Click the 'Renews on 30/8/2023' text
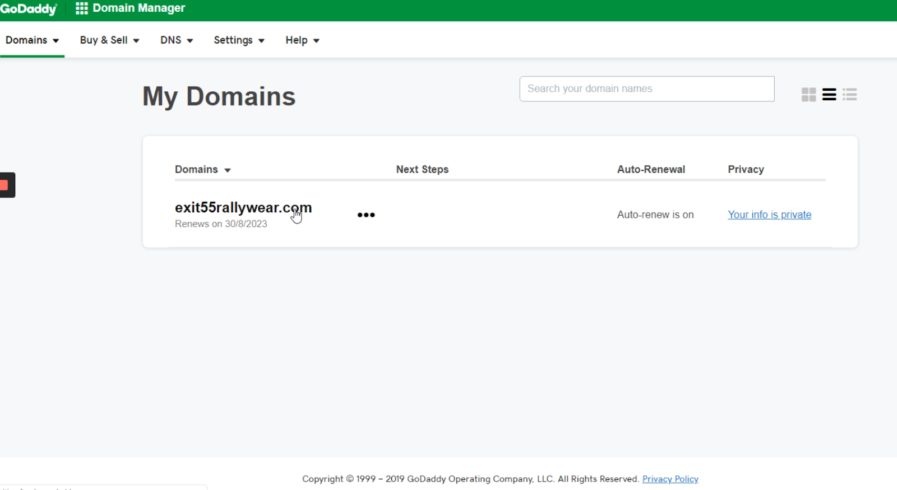This screenshot has width=897, height=490. point(221,224)
